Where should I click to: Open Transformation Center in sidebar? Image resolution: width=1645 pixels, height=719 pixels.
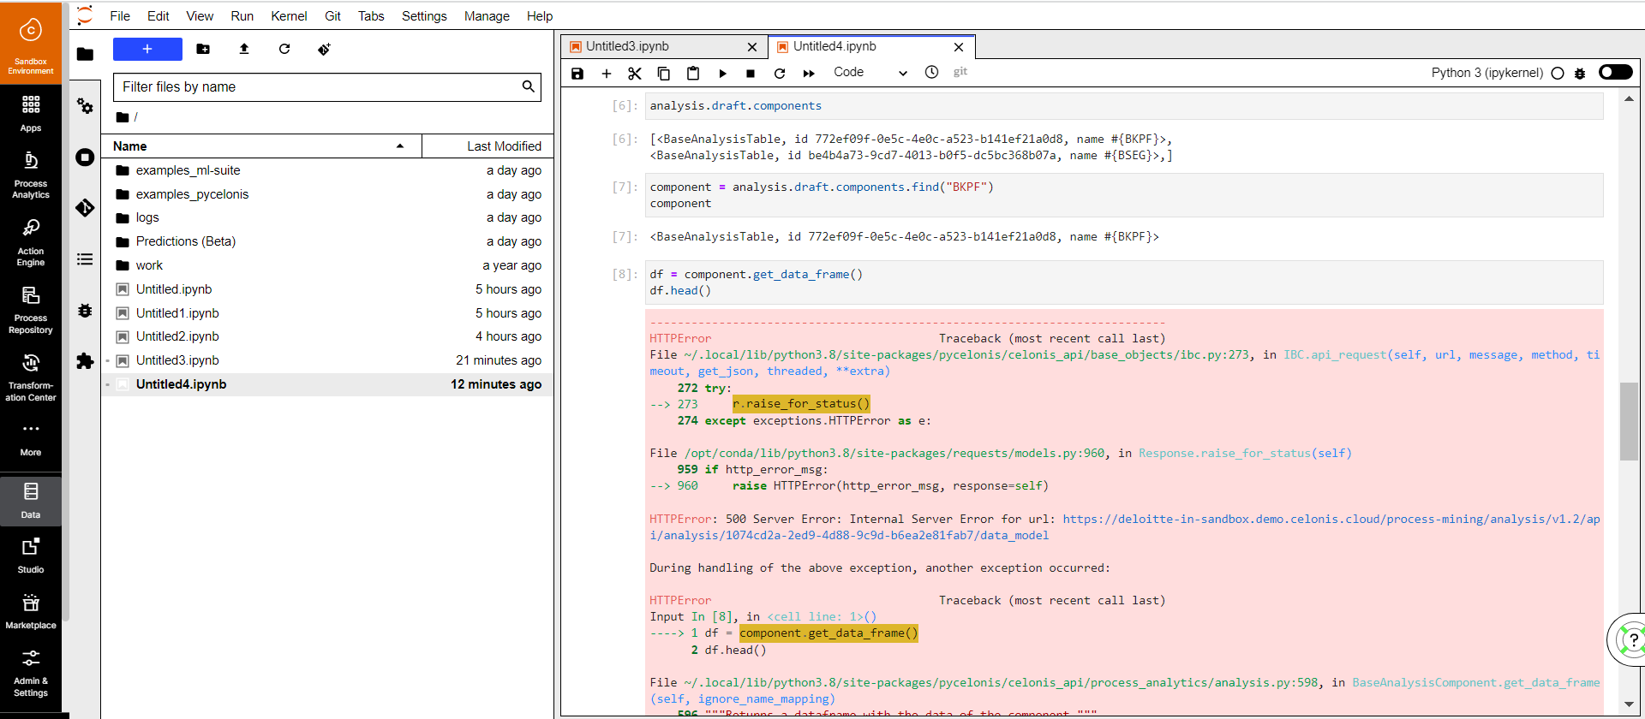tap(31, 377)
